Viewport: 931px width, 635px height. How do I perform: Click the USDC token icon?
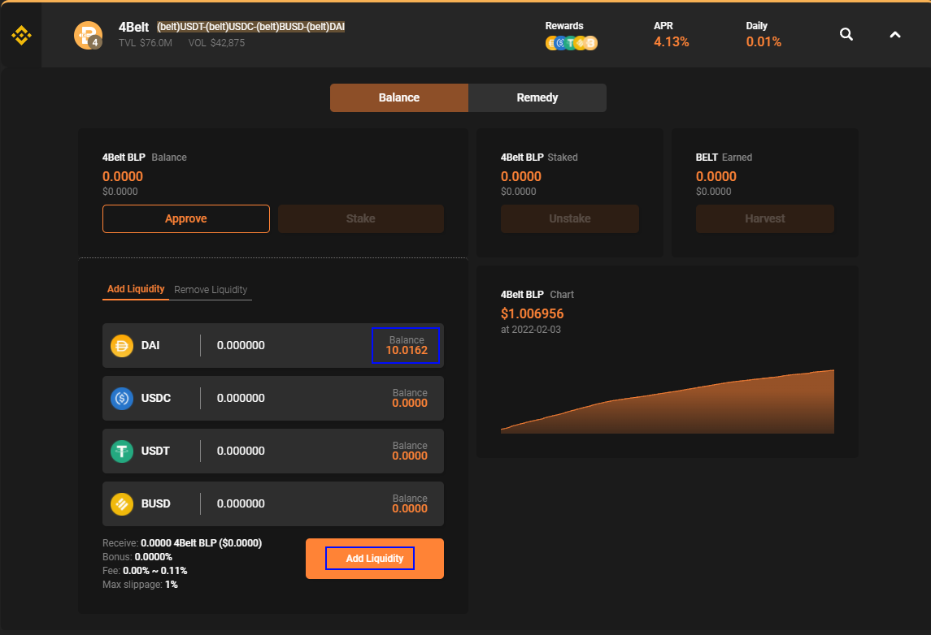click(x=122, y=399)
